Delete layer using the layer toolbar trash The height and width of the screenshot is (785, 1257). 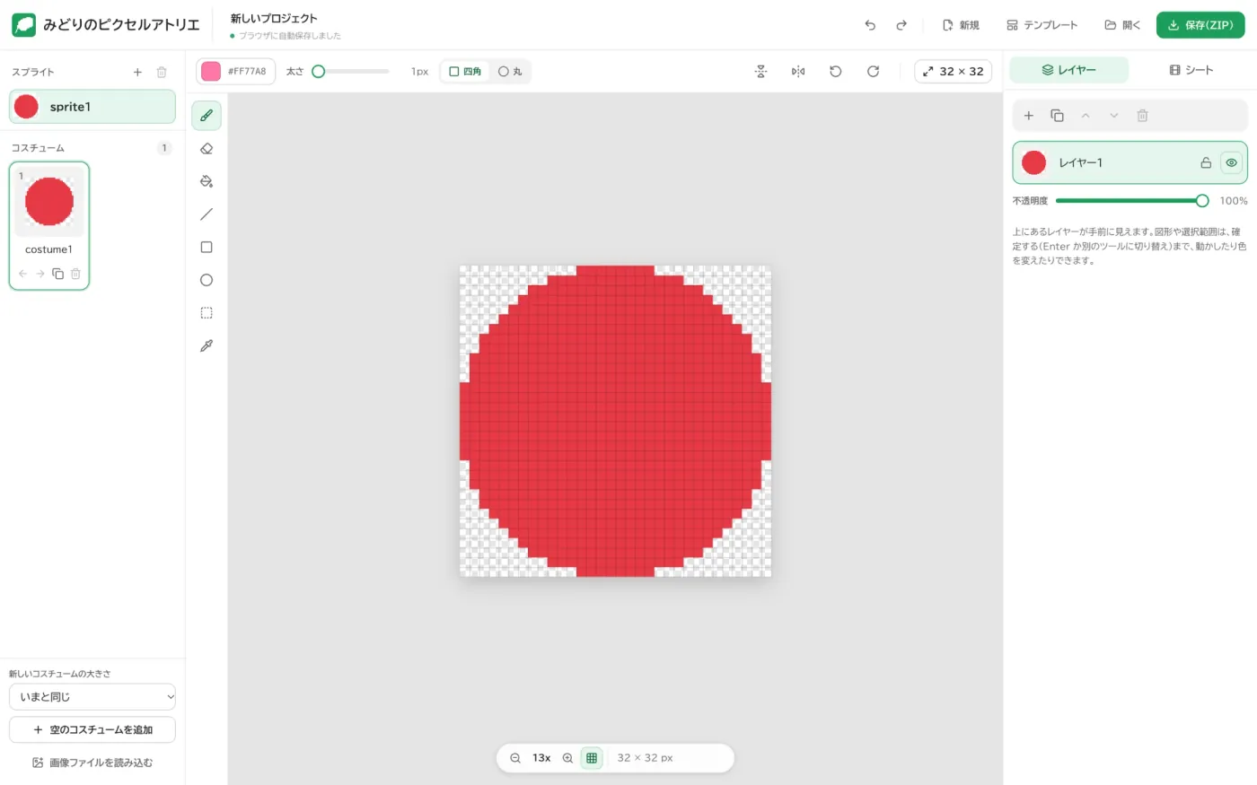1142,116
